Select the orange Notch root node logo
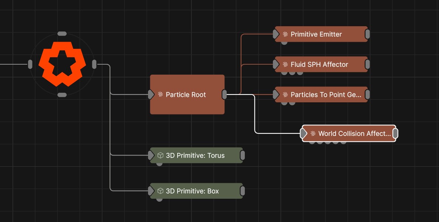The image size is (439, 222). (x=62, y=64)
